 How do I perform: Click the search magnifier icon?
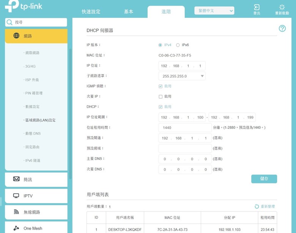point(9,22)
